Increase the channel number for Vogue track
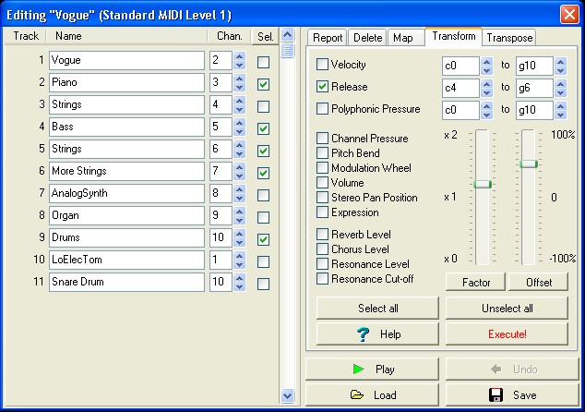This screenshot has height=412, width=585. click(x=240, y=56)
